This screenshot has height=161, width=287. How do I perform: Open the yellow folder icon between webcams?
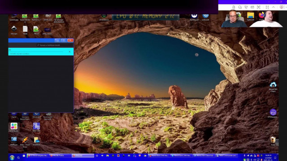[x=250, y=16]
